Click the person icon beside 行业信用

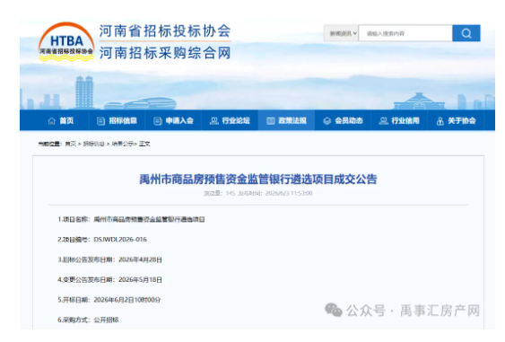pyautogui.click(x=383, y=121)
